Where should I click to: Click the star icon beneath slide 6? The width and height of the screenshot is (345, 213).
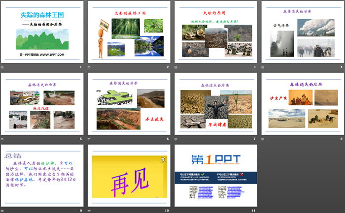coord(90,139)
